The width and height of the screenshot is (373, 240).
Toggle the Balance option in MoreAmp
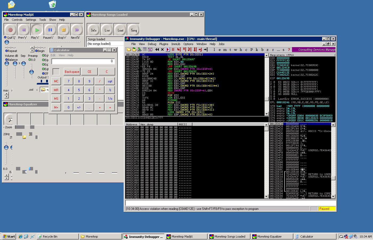click(6, 60)
